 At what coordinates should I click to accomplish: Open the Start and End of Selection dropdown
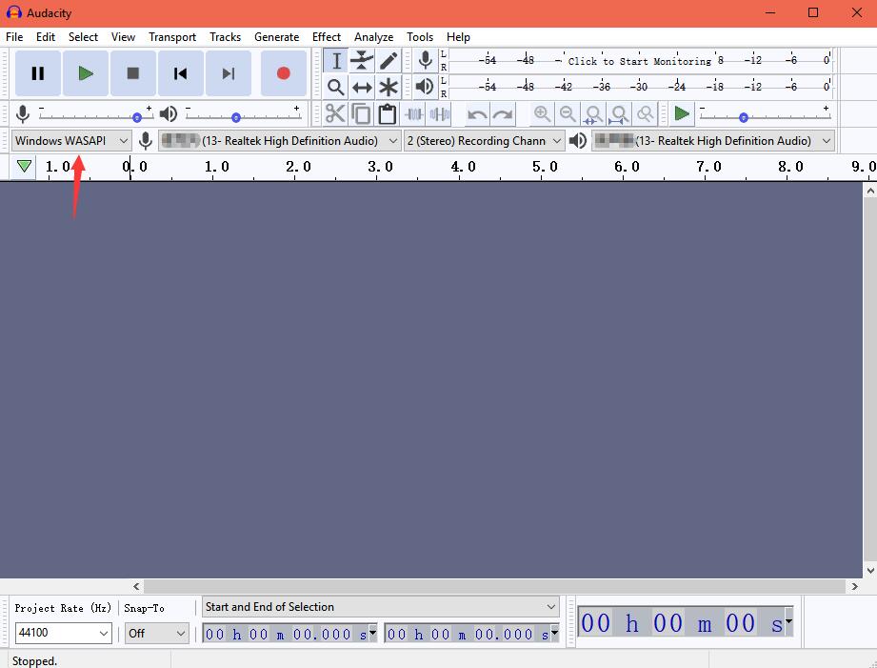(380, 607)
